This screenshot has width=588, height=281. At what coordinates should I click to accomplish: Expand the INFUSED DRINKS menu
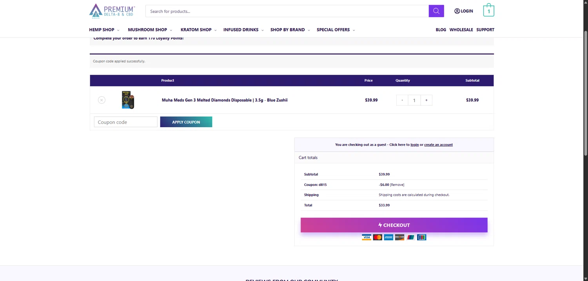point(243,30)
